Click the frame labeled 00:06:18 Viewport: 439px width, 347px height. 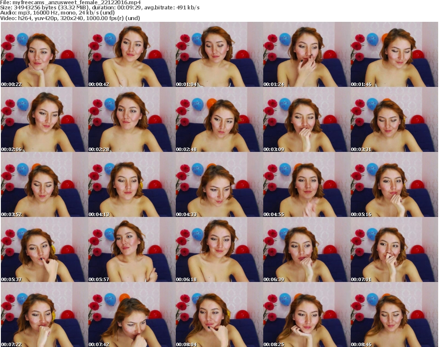click(219, 250)
